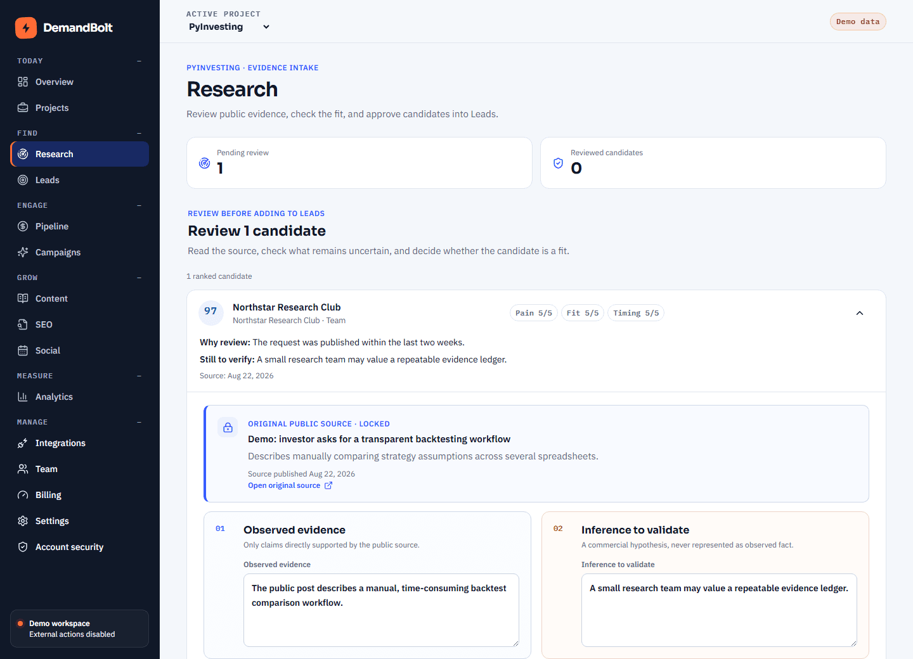Click the Pending review target icon

click(205, 163)
